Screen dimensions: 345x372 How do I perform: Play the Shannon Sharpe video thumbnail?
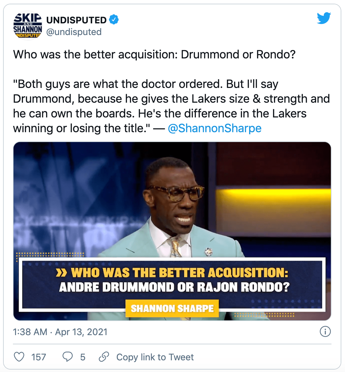172,231
